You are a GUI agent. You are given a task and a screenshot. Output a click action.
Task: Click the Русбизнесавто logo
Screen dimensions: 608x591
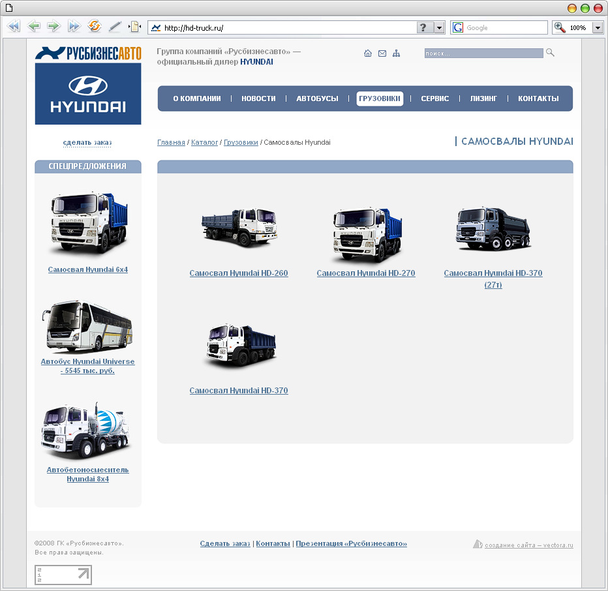88,53
